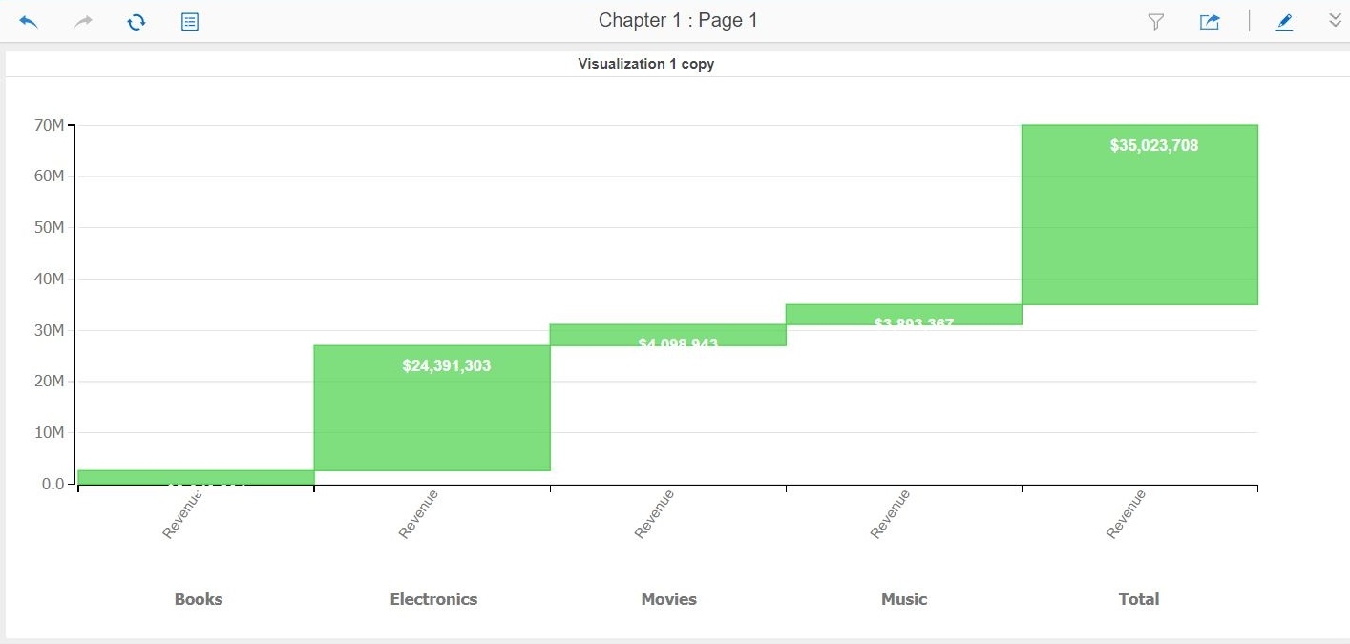Screen dimensions: 1350x644
Task: Click the Music waterfall bar
Action: [904, 315]
